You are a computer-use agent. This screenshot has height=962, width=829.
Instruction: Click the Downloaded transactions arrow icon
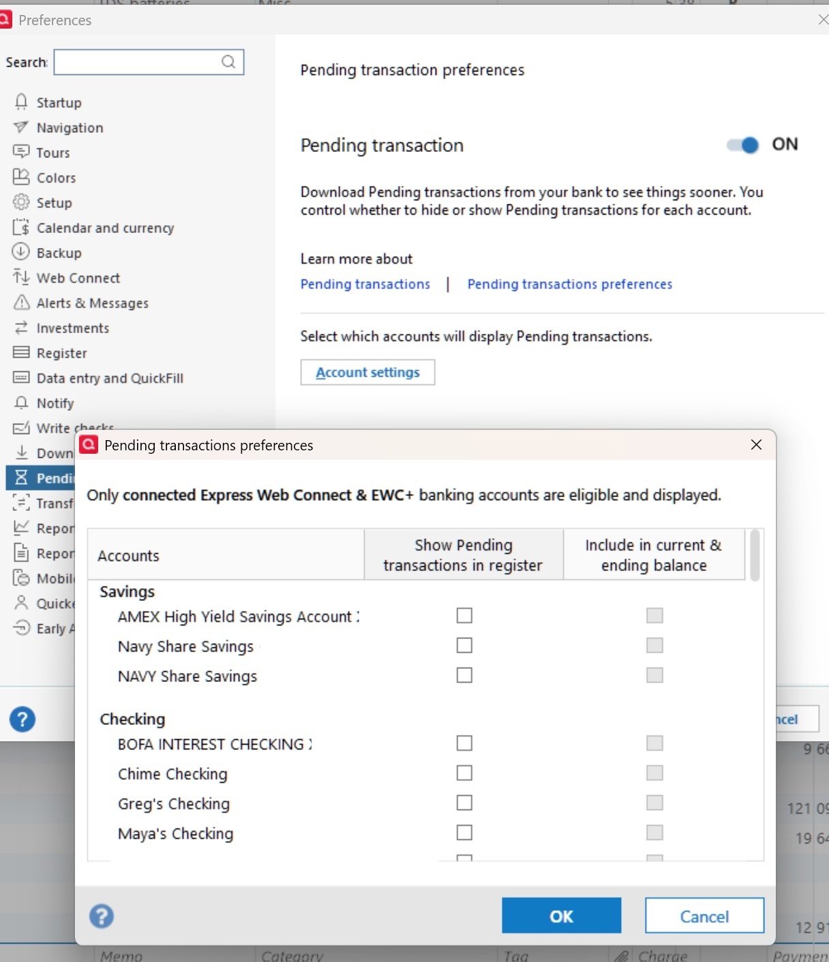(x=21, y=452)
